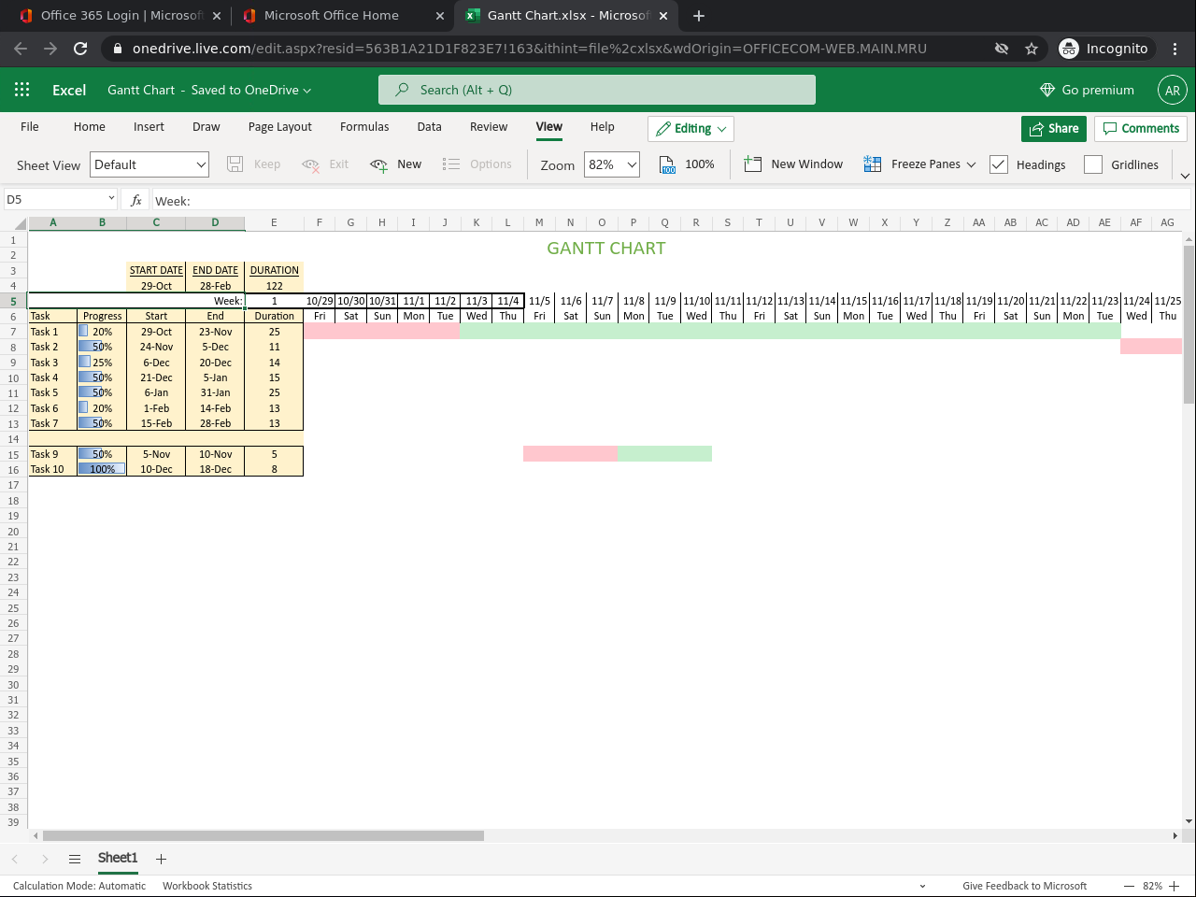
Task: Open the Page Layout tab
Action: pos(280,127)
